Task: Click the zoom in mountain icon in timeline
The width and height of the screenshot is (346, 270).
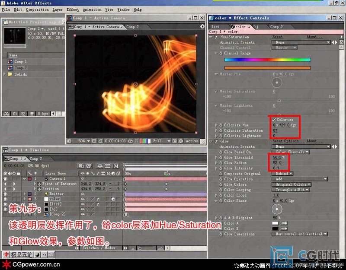Action: [x=160, y=248]
